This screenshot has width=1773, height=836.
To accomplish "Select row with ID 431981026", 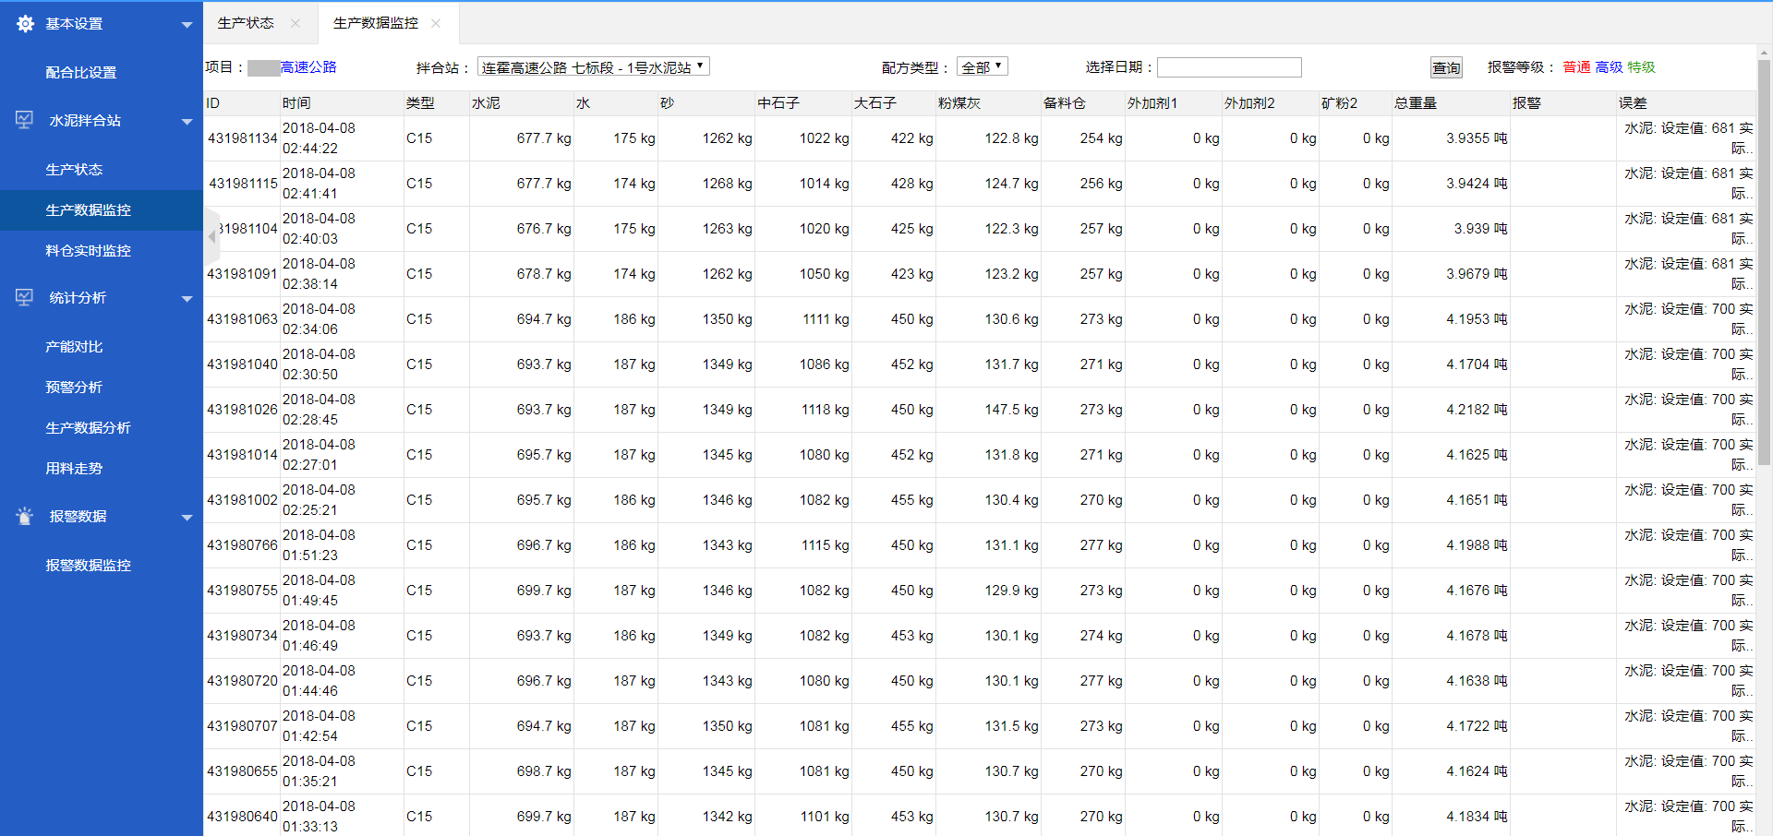I will 979,410.
